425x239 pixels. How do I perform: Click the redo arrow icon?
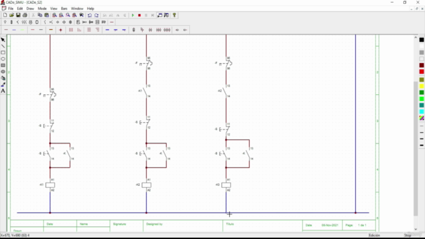point(96,15)
